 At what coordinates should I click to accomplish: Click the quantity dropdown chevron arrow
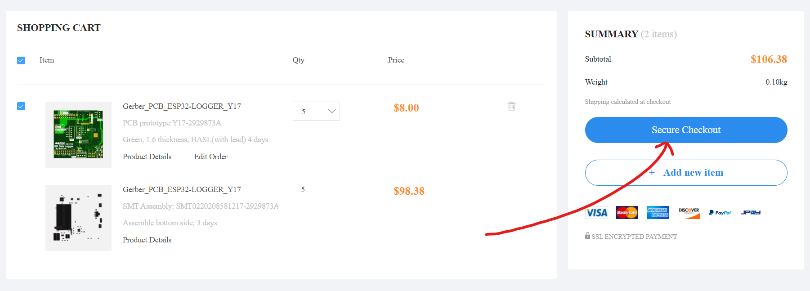[x=332, y=111]
